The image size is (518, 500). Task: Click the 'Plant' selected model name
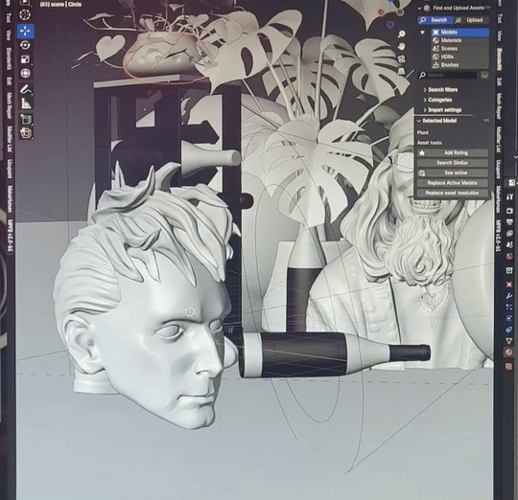[x=422, y=132]
